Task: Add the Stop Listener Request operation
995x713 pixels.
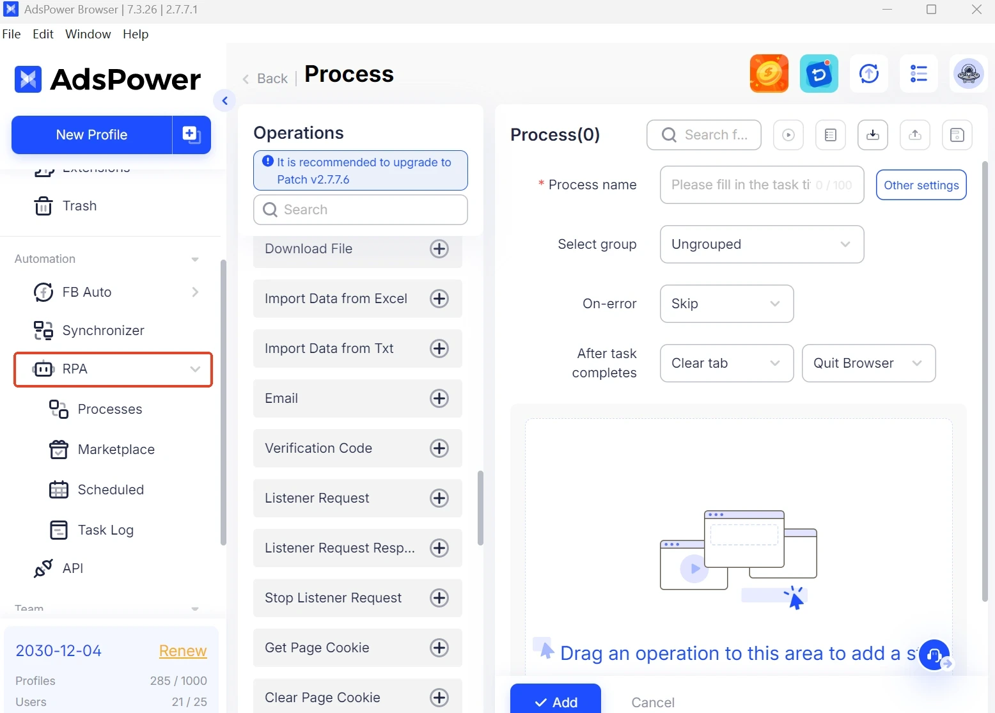Action: coord(439,598)
